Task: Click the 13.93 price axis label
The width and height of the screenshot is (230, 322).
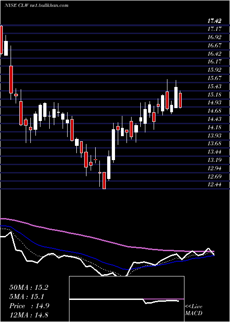Action: tap(214, 135)
